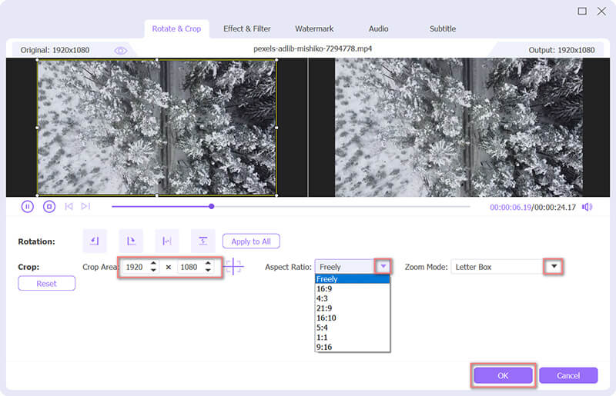Click the Output: 1920x1080 label

[561, 50]
